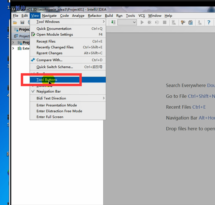
Task: Click the IntelliJ IDEA title bar logo
Action: pos(13,10)
